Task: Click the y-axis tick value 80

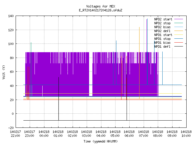Action: 12,58
